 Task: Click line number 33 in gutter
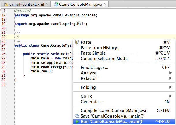pos(3,84)
